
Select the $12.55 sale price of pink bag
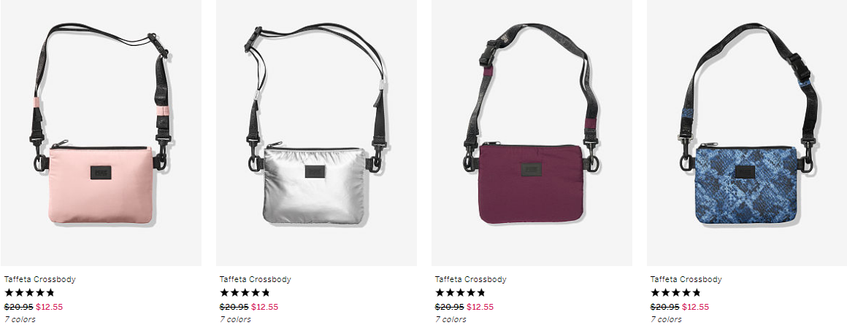50,307
